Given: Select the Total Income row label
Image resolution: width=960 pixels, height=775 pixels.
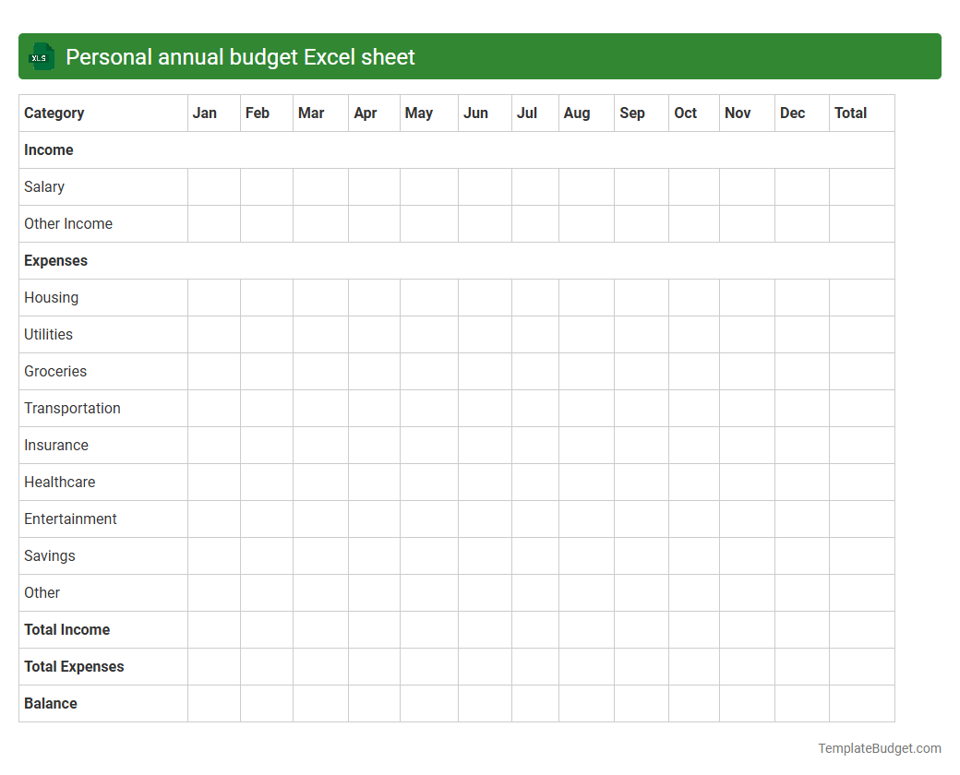Looking at the screenshot, I should click(x=66, y=629).
